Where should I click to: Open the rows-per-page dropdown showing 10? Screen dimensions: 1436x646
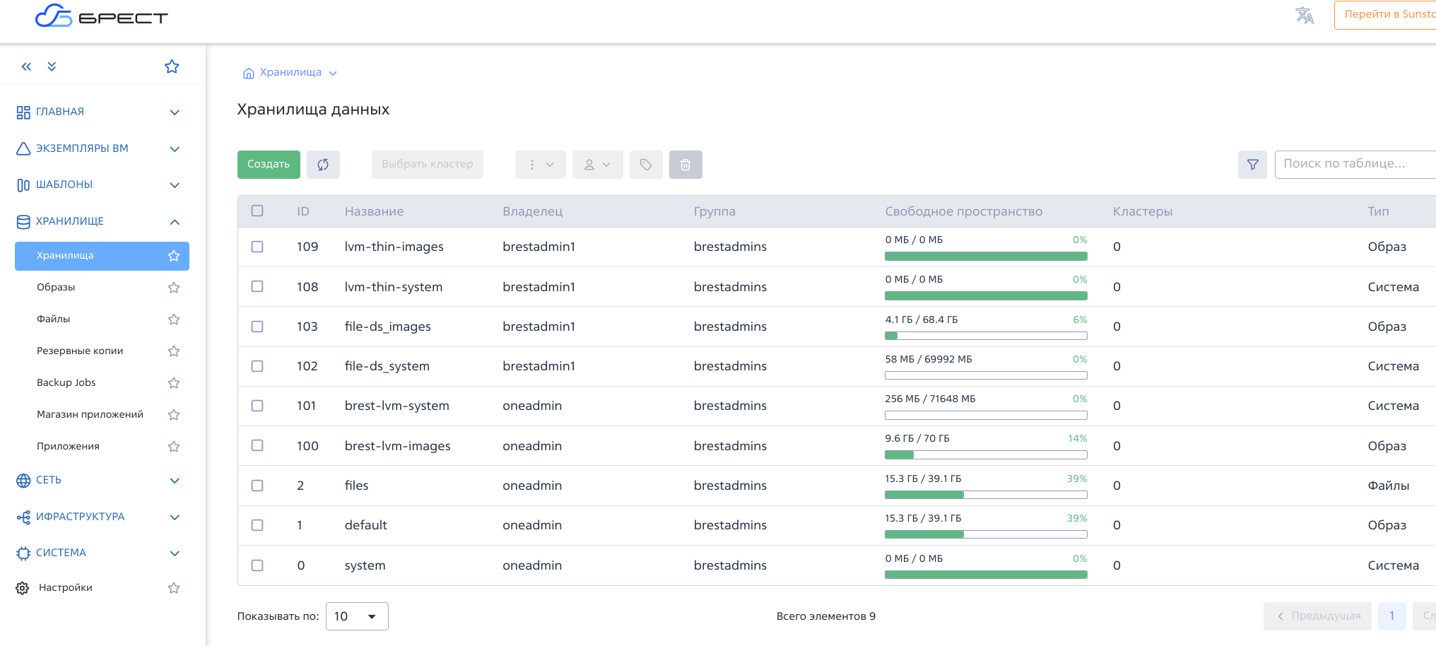coord(356,616)
